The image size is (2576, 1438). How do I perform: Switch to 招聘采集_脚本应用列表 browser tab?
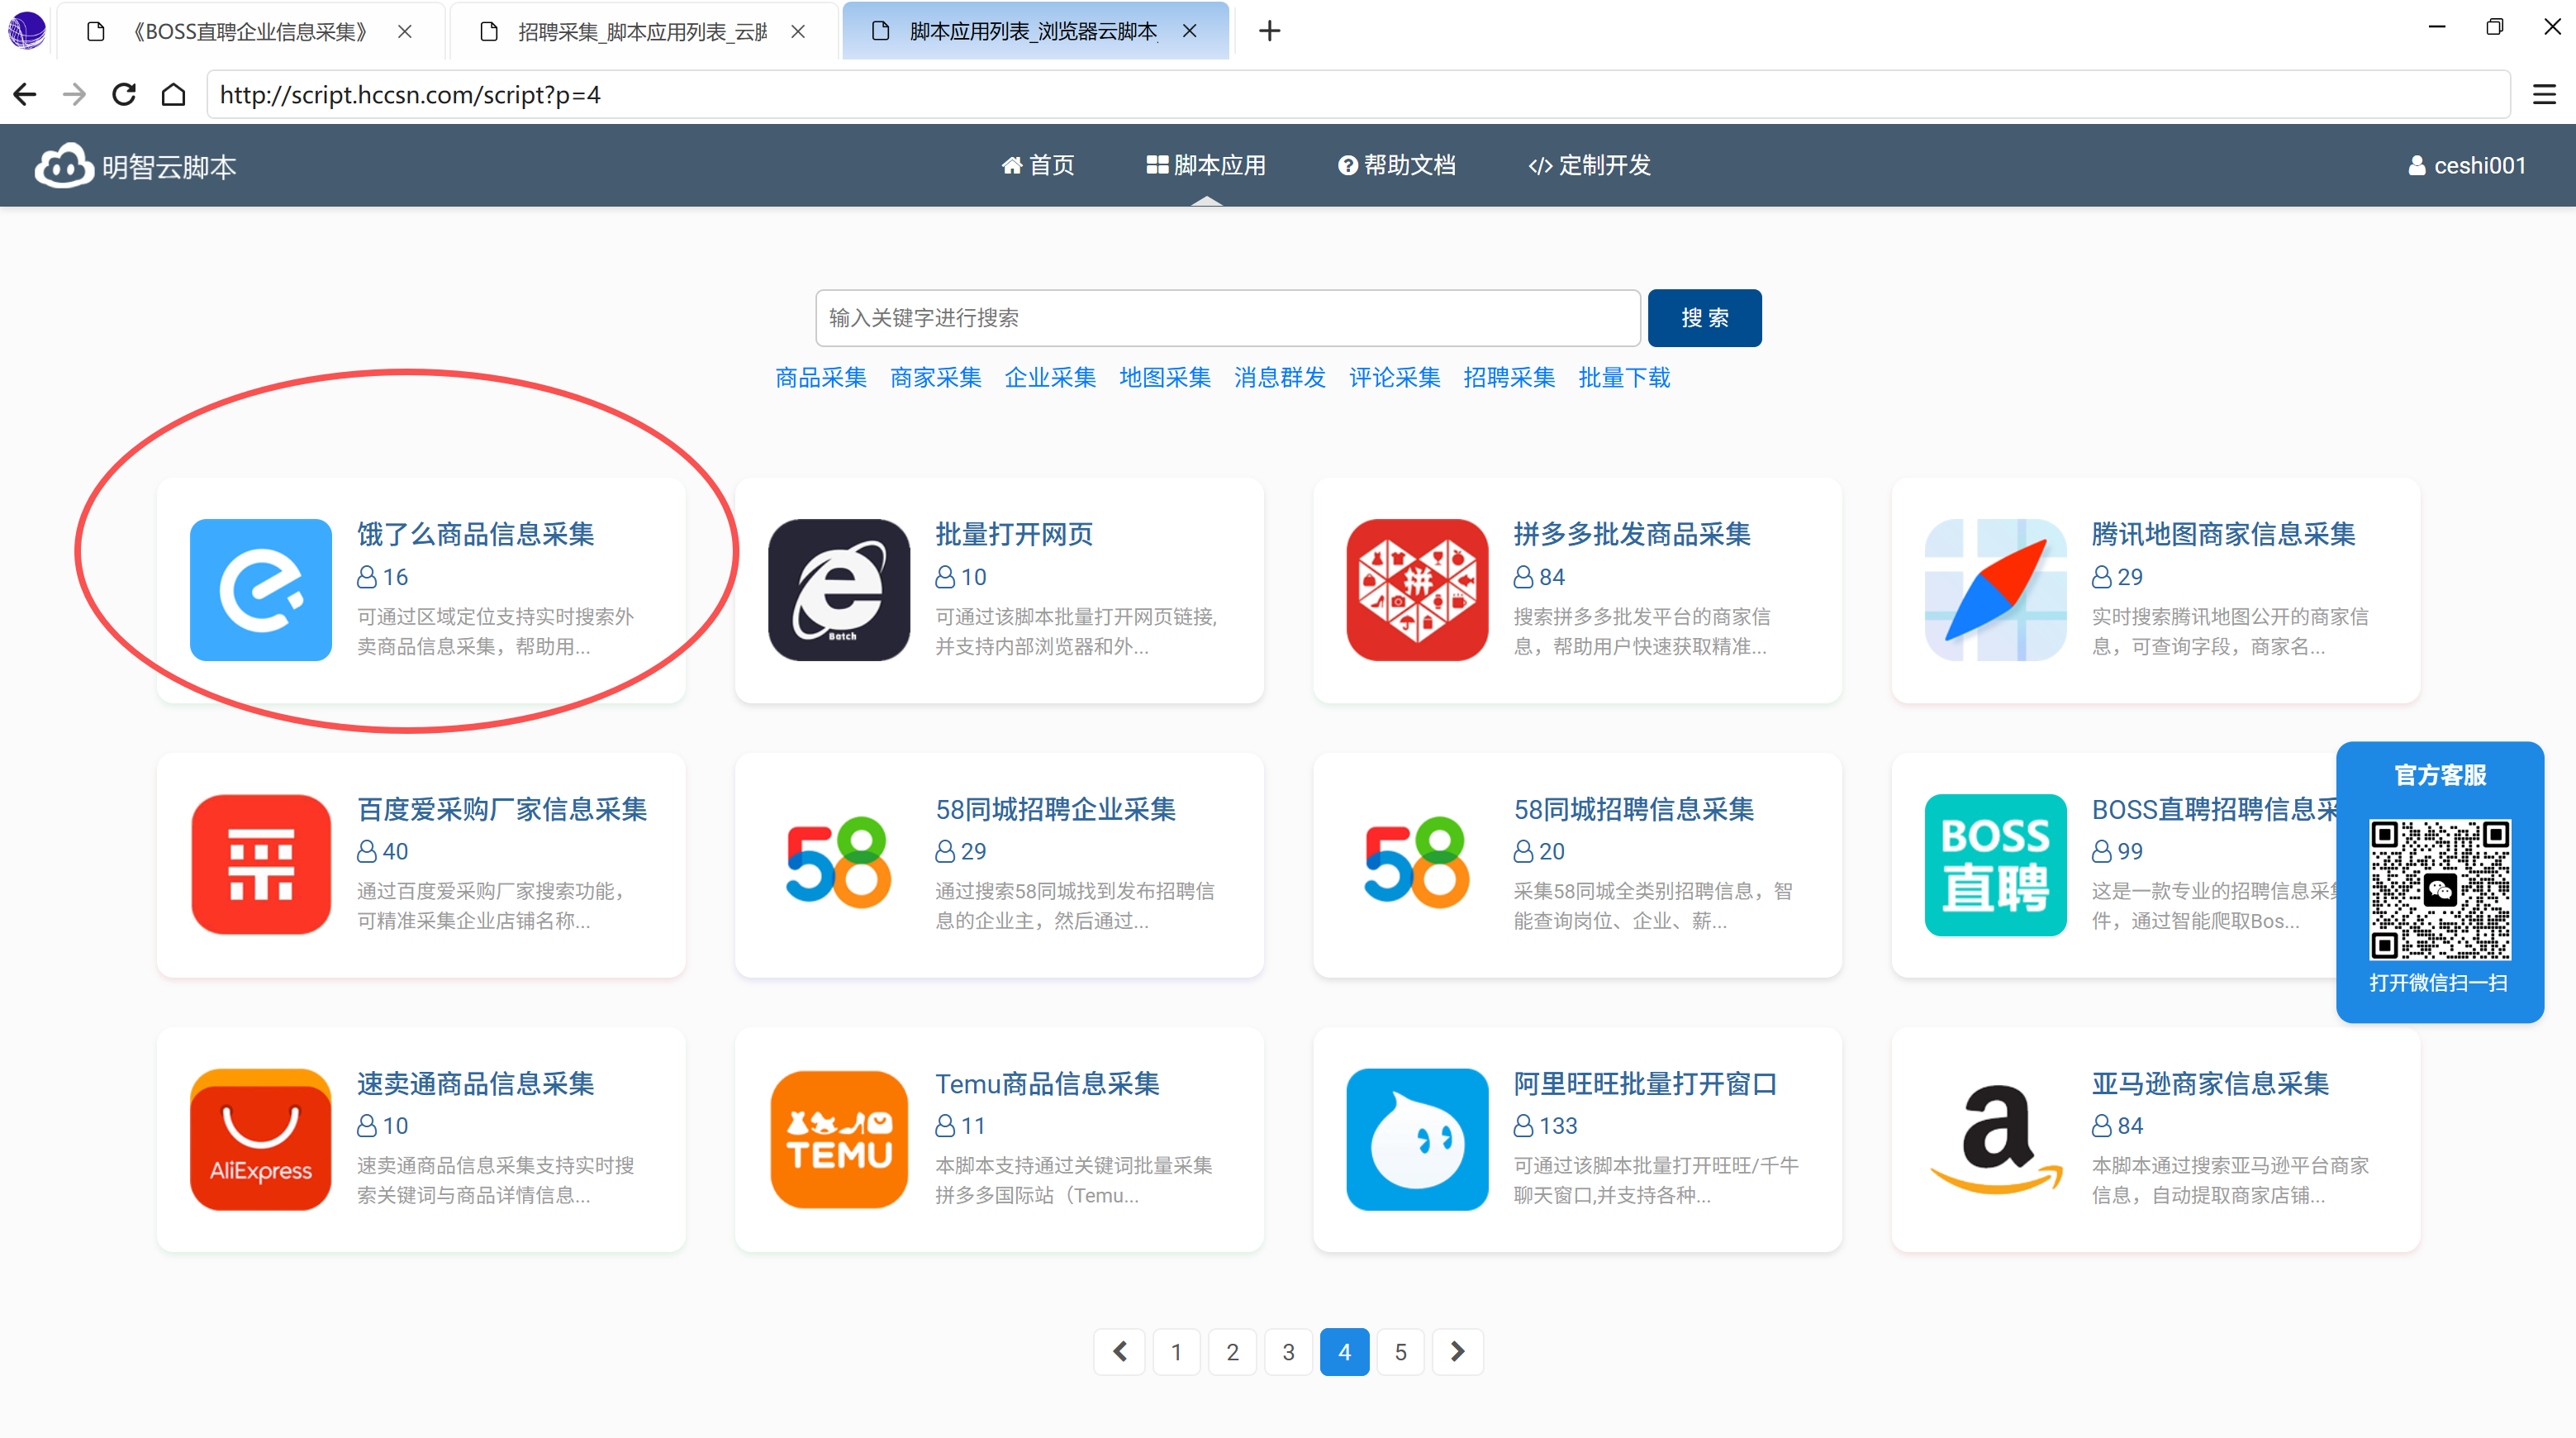click(643, 31)
